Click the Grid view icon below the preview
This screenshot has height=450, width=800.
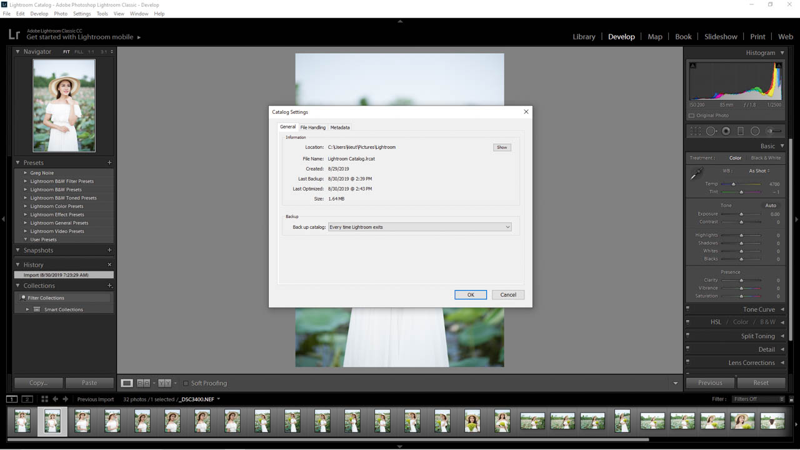tap(44, 399)
